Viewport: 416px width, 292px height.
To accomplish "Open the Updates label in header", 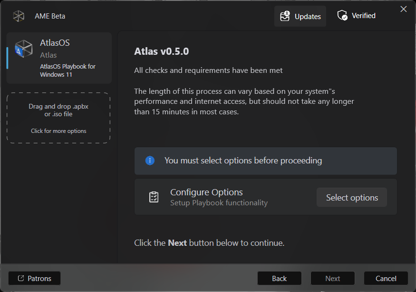I will (308, 16).
